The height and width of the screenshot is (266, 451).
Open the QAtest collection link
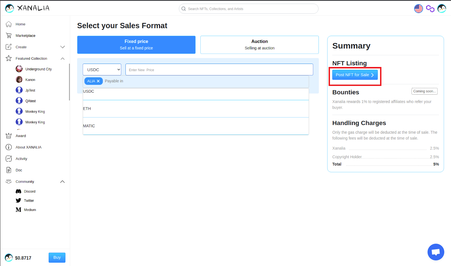[30, 101]
